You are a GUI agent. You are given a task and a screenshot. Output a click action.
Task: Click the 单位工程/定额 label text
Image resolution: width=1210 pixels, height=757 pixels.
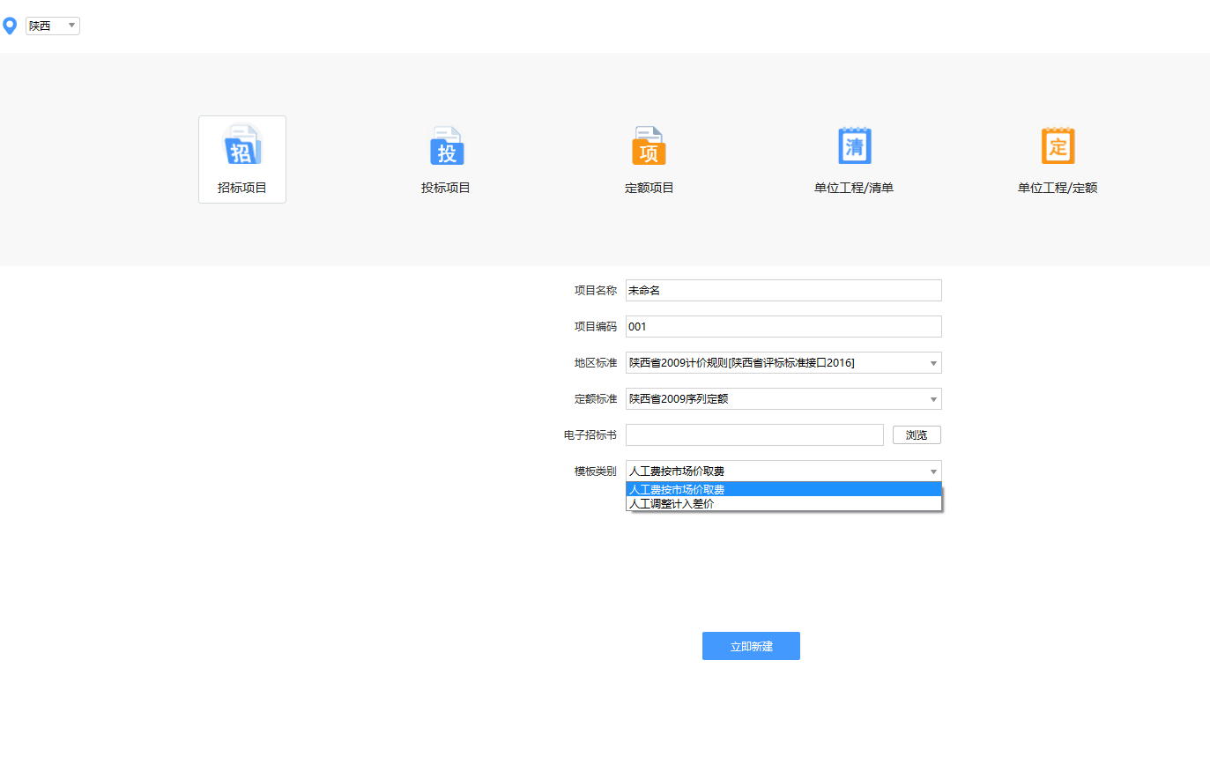1058,188
